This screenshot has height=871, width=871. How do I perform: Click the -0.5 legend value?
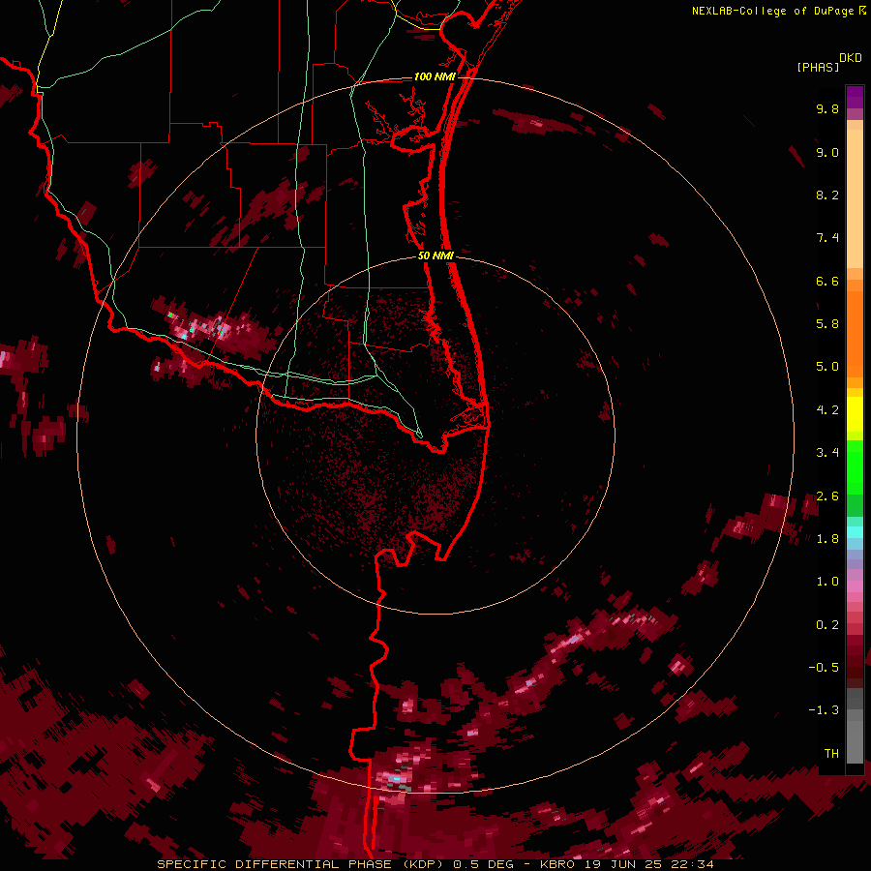(824, 668)
